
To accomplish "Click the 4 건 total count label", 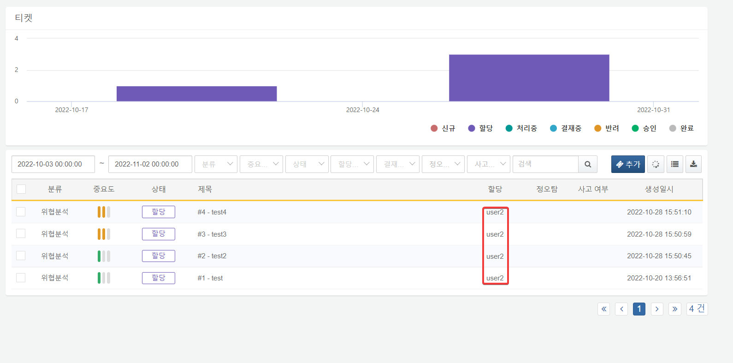I will click(697, 309).
